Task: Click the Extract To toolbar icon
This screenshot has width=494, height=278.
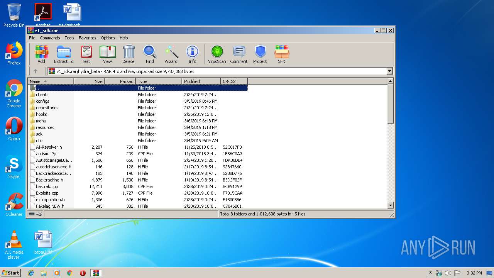Action: (64, 54)
